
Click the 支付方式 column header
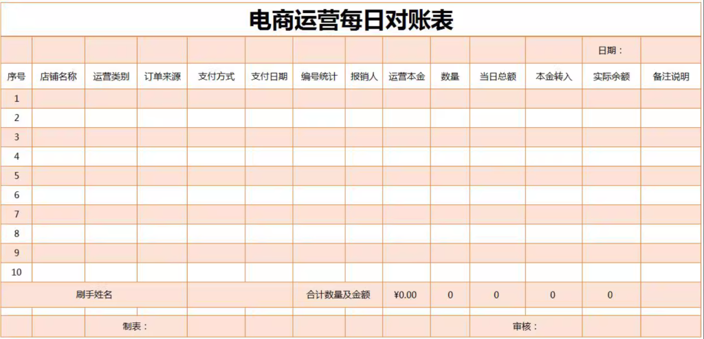tap(216, 77)
